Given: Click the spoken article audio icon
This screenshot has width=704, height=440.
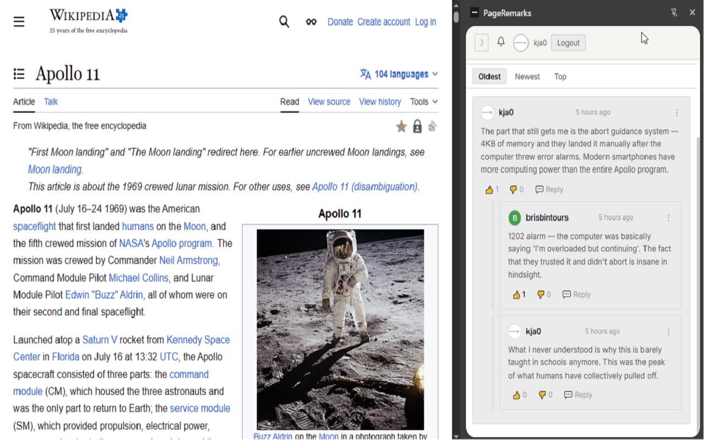Looking at the screenshot, I should click(x=432, y=127).
